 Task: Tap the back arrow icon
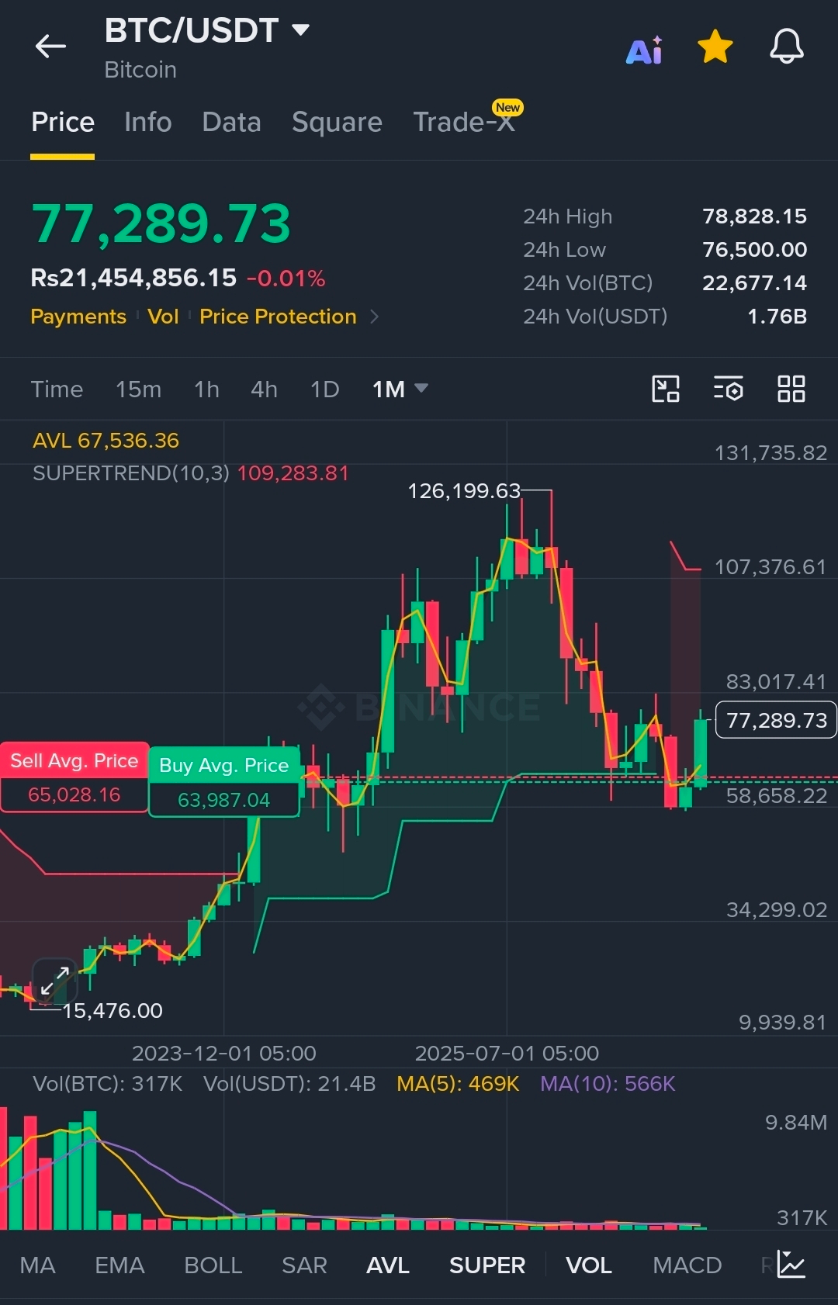coord(50,47)
